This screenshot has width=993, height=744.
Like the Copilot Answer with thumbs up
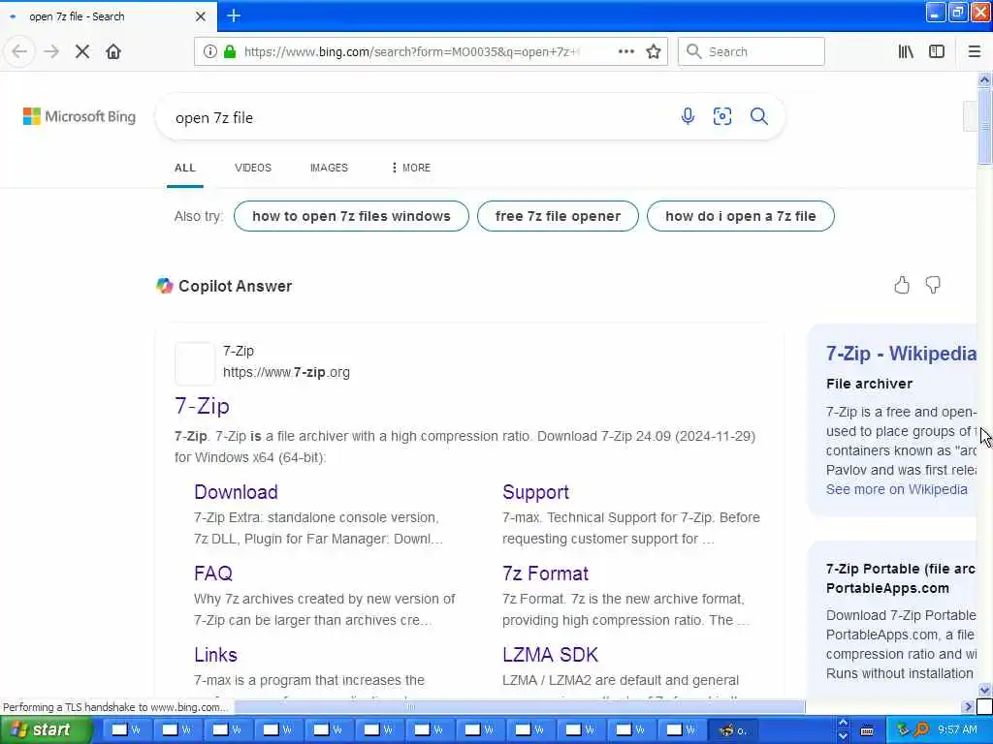902,286
